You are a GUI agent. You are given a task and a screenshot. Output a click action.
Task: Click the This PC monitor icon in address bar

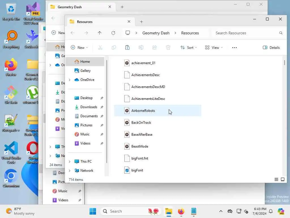tap(128, 33)
